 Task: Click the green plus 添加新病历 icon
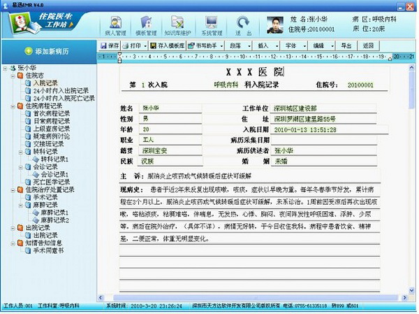click(29, 51)
